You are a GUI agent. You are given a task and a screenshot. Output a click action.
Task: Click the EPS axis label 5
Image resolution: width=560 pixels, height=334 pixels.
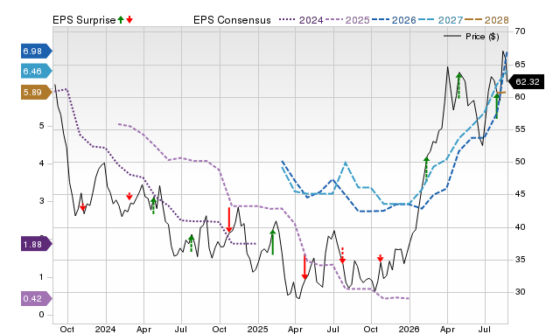click(41, 126)
